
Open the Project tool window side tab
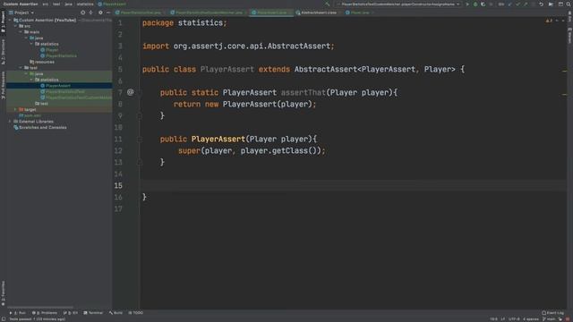[3, 21]
